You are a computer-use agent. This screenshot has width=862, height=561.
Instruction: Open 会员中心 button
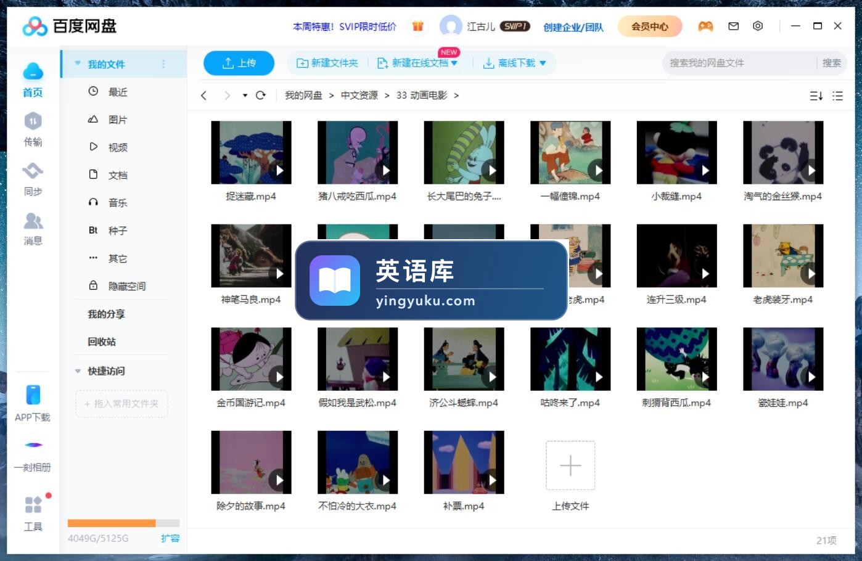(x=650, y=26)
